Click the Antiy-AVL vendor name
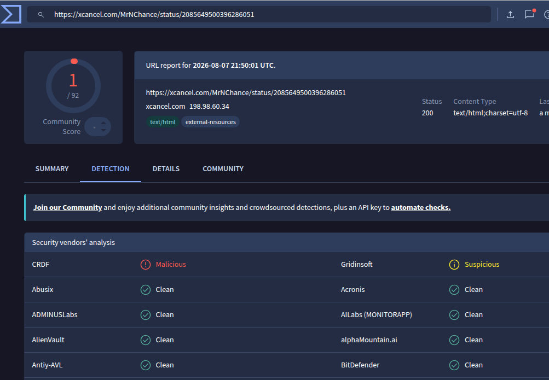The width and height of the screenshot is (549, 380). [x=47, y=365]
